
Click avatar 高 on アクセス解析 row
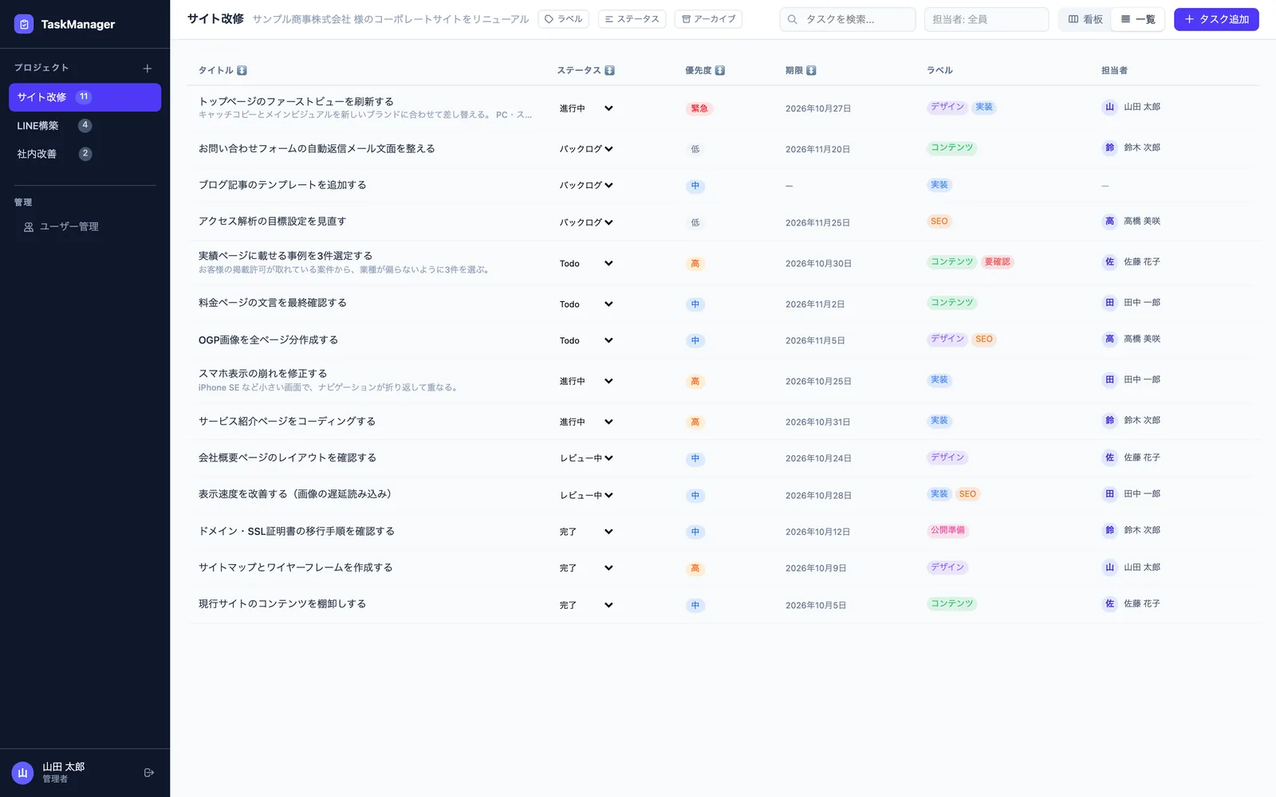click(1109, 221)
